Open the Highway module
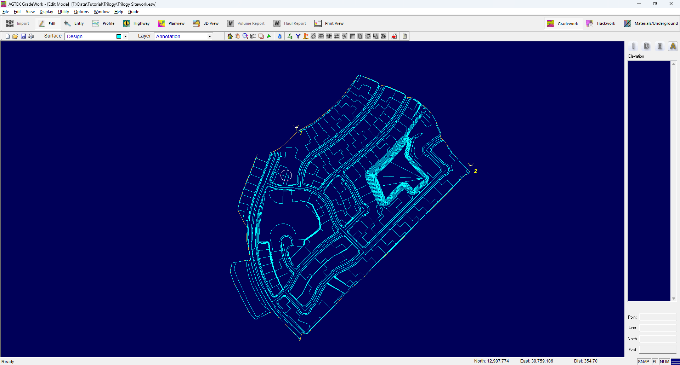 136,23
